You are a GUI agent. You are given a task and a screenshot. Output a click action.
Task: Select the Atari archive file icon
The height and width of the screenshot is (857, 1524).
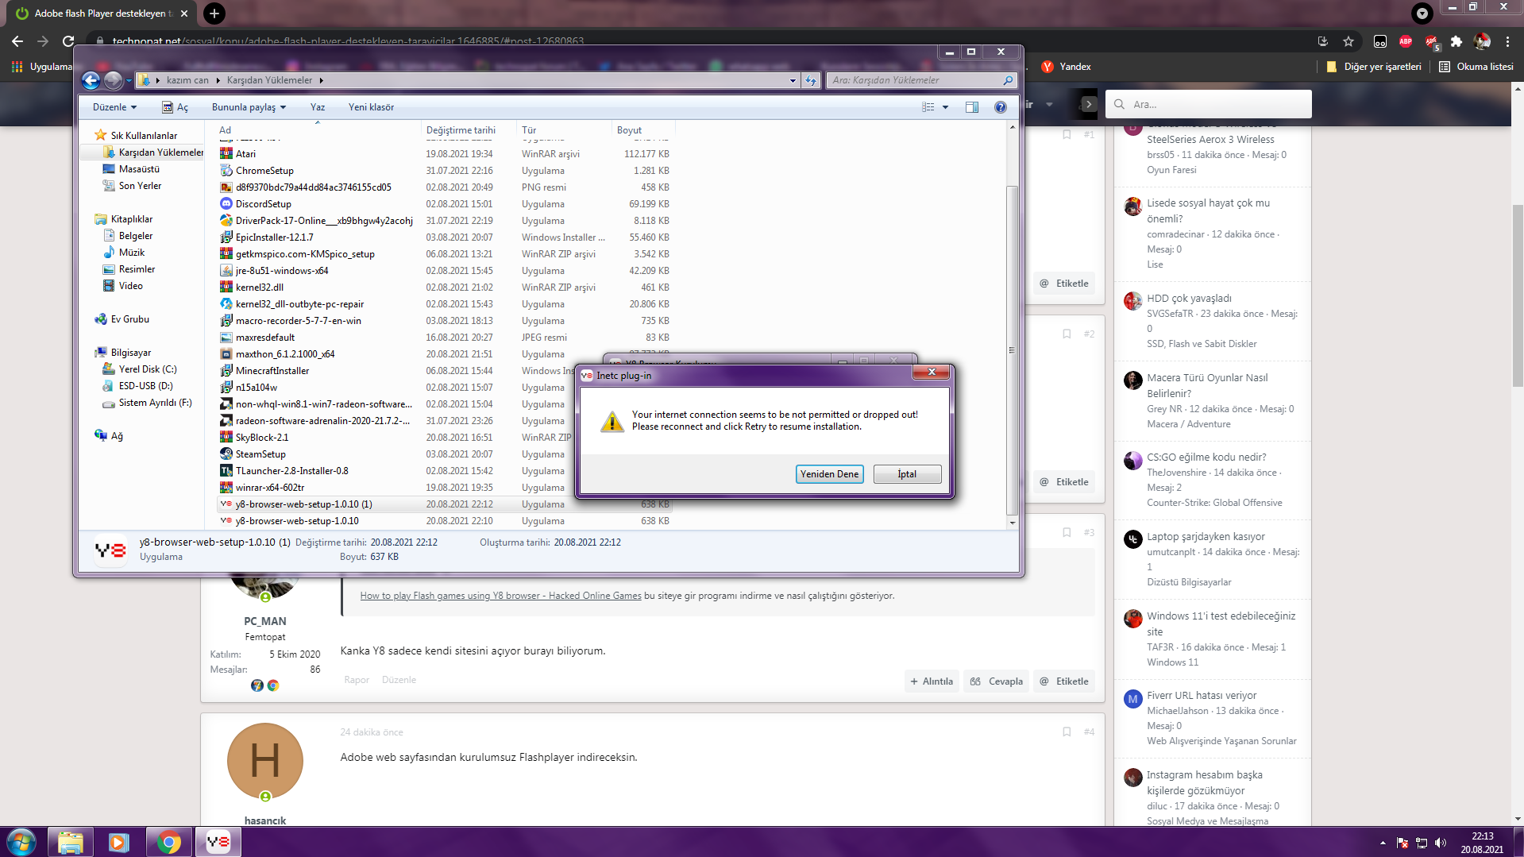point(226,154)
